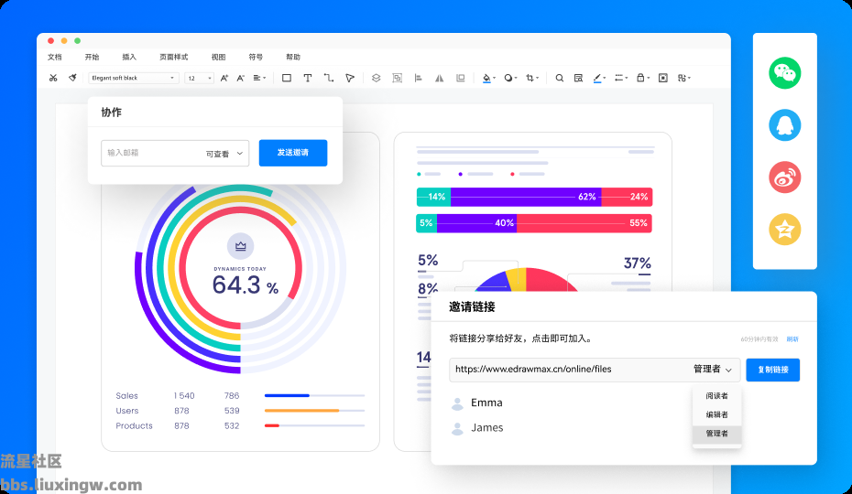Activate the Format Painter brush
Image resolution: width=852 pixels, height=494 pixels.
click(x=72, y=78)
